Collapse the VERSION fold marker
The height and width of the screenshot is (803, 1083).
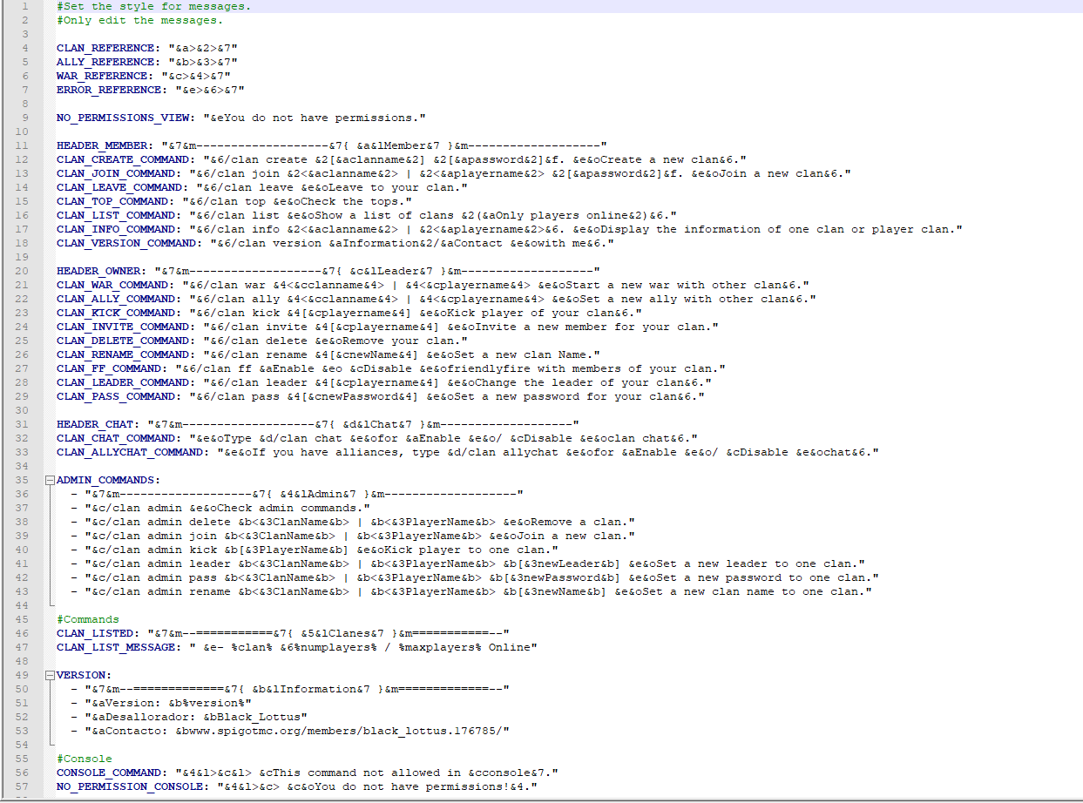[x=51, y=675]
